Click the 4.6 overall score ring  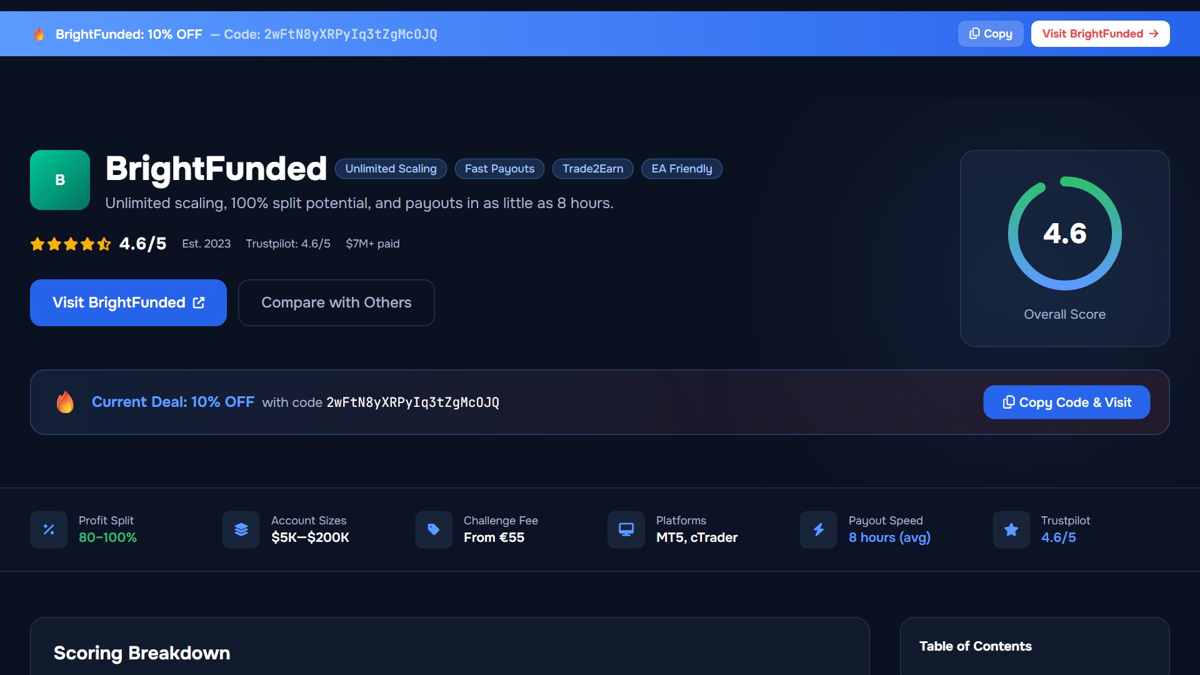click(x=1065, y=233)
